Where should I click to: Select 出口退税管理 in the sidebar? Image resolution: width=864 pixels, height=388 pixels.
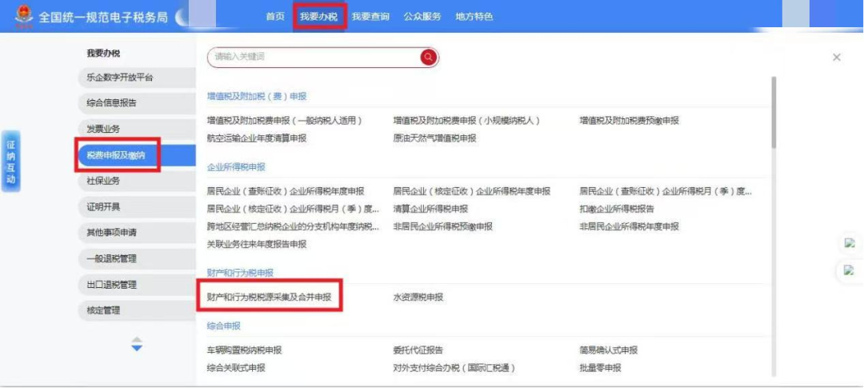click(x=112, y=284)
